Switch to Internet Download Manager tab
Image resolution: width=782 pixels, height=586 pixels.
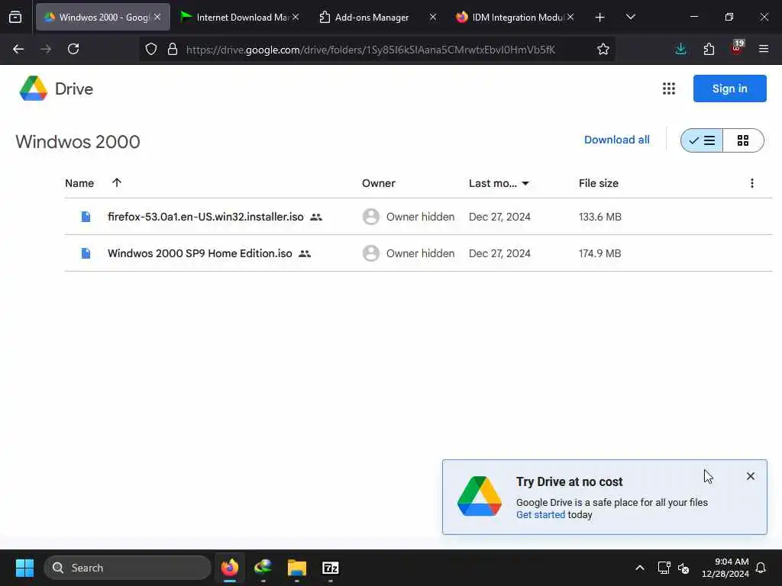click(x=241, y=17)
